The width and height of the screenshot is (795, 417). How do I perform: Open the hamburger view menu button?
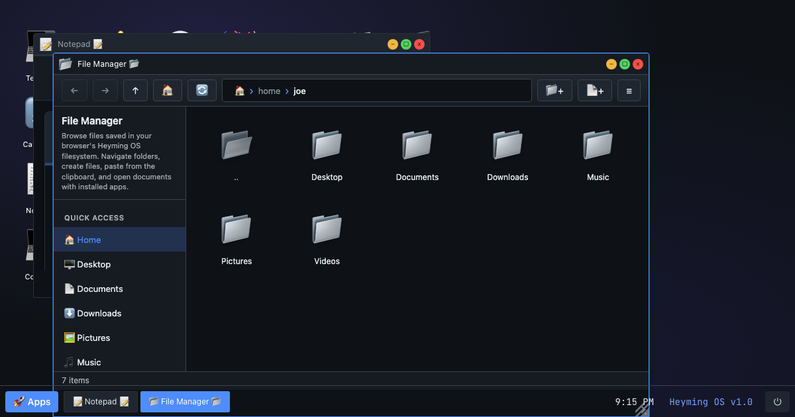tap(629, 91)
